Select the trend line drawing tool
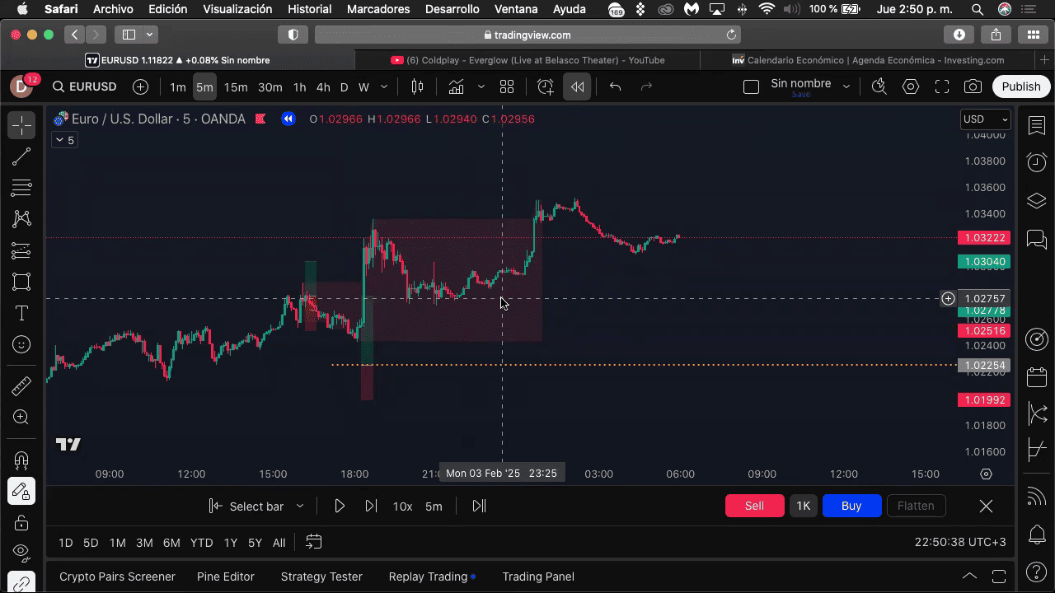The width and height of the screenshot is (1055, 593). (x=21, y=156)
